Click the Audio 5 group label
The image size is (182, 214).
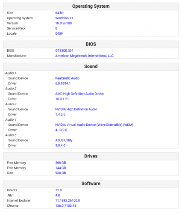11,135
